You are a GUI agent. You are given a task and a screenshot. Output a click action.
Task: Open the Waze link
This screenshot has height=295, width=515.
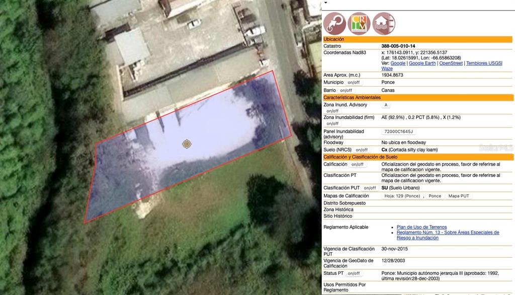387,69
